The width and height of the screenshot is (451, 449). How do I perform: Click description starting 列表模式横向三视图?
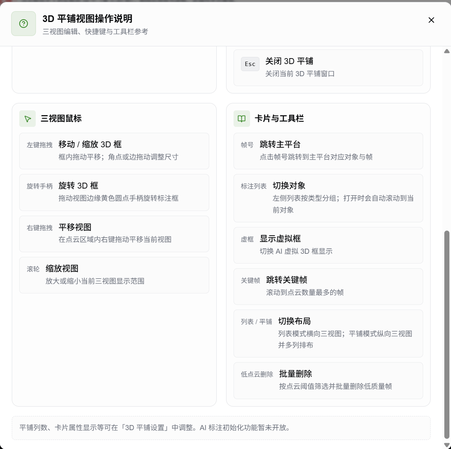[345, 339]
